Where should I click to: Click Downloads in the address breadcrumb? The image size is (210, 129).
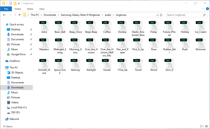pyautogui.click(x=50, y=15)
